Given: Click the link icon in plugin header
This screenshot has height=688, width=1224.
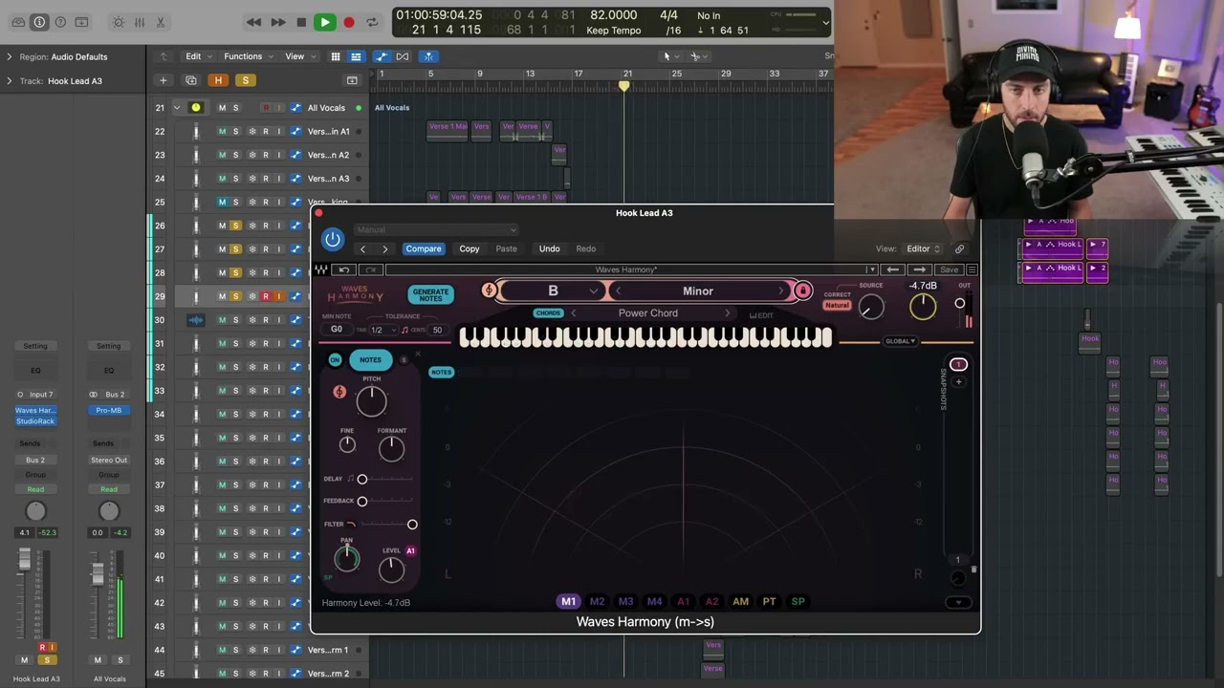Looking at the screenshot, I should (959, 248).
